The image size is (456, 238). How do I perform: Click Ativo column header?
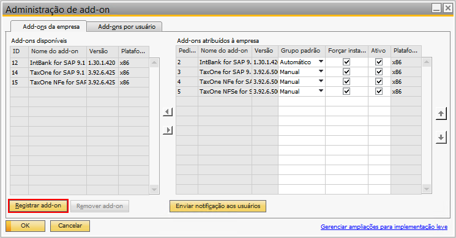[x=379, y=51]
